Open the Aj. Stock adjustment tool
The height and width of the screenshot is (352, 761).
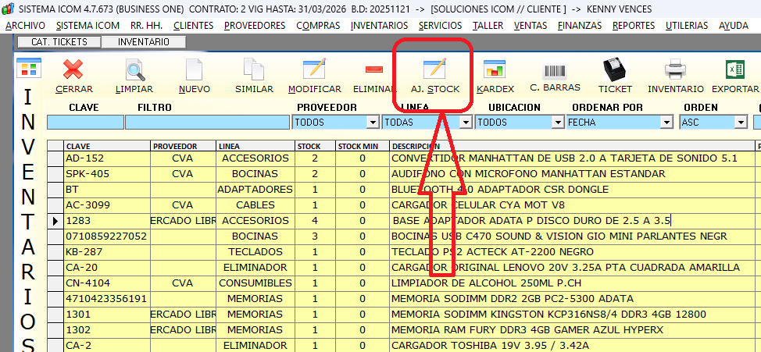coord(434,70)
